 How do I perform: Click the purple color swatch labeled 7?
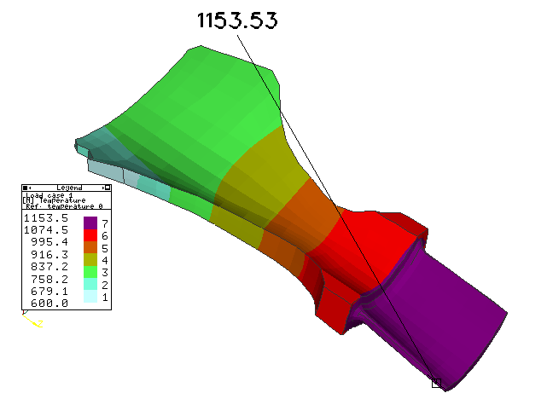[x=90, y=223]
